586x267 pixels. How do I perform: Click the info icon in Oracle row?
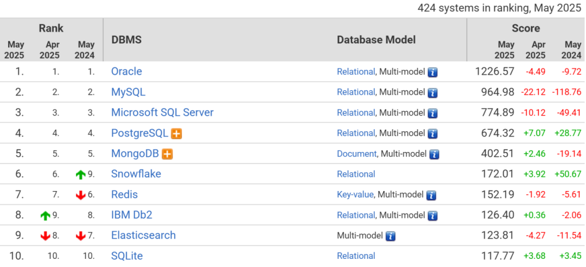coord(432,72)
